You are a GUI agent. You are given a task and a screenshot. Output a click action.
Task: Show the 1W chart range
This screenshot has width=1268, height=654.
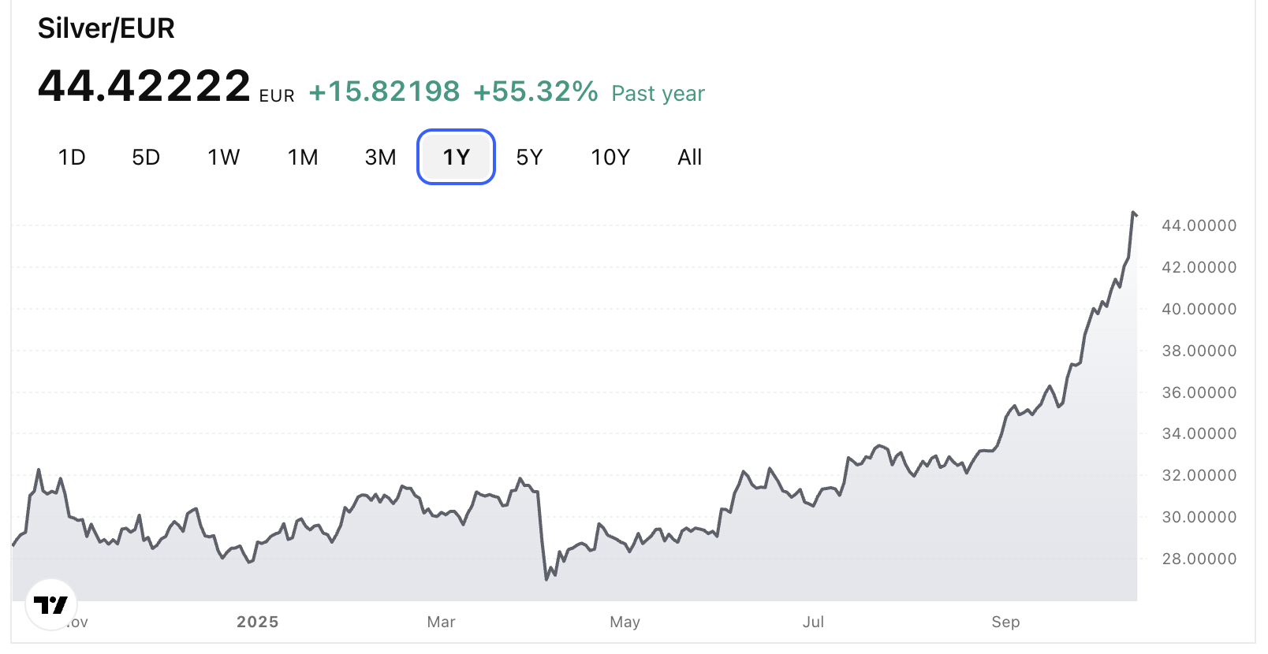[x=223, y=158]
